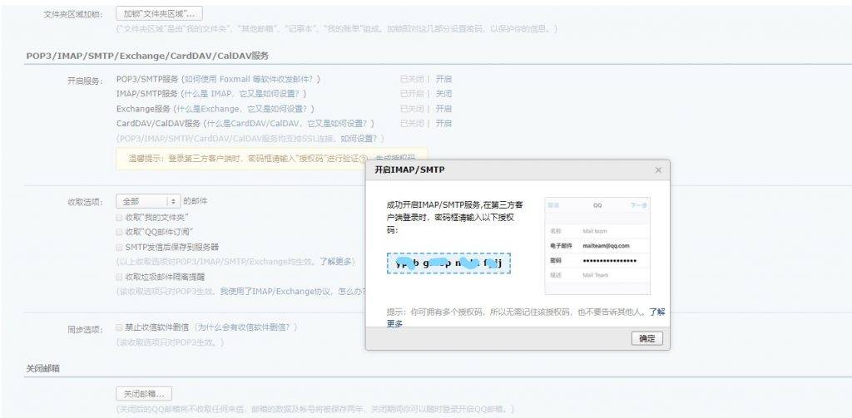The width and height of the screenshot is (852, 418).
Task: Open the 全部 mail range dropdown
Action: click(x=148, y=201)
